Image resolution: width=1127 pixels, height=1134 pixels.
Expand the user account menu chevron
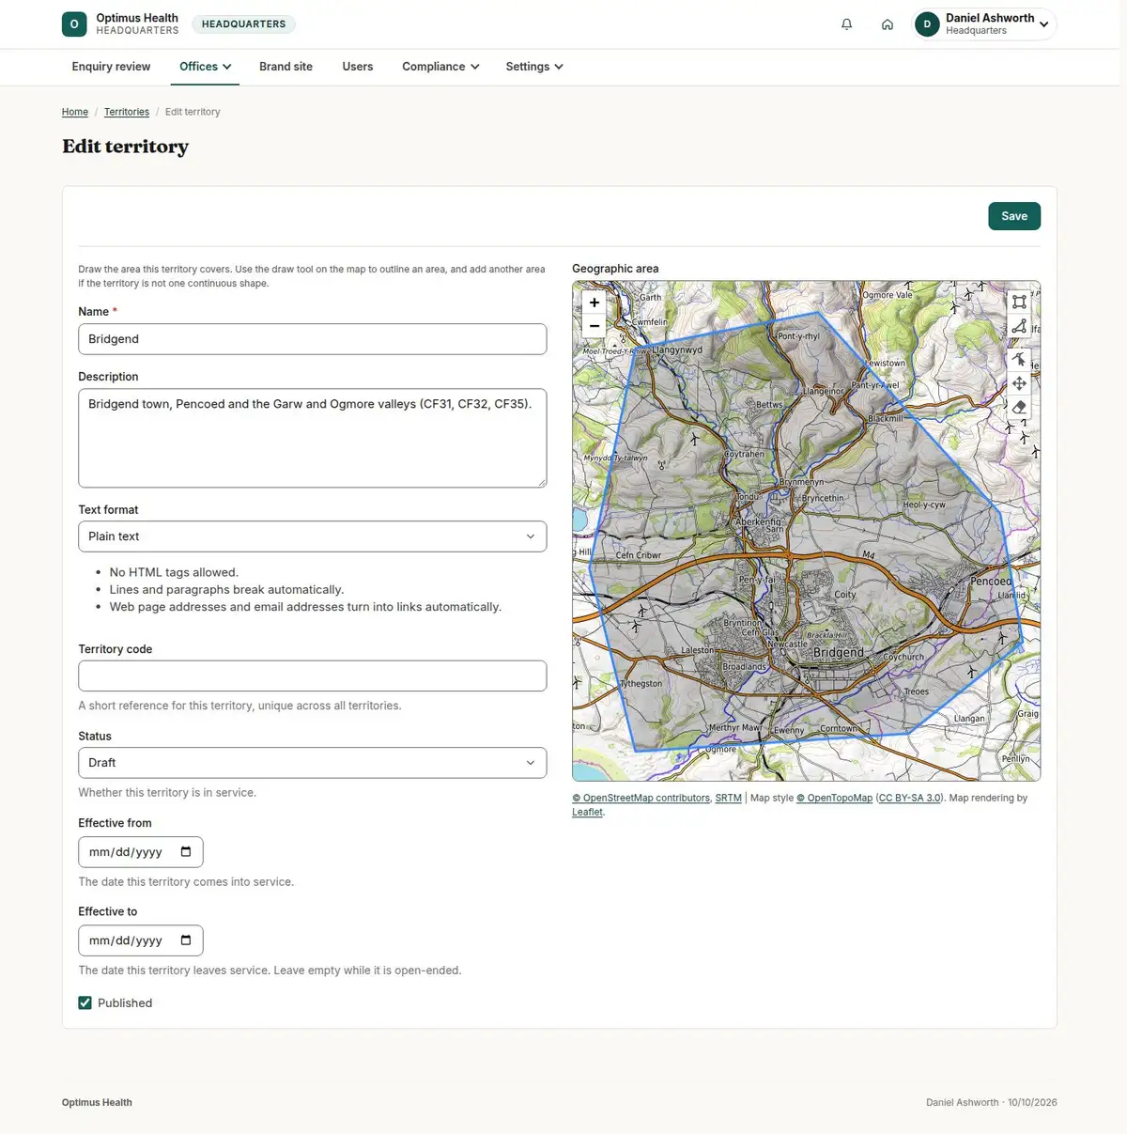point(1044,24)
